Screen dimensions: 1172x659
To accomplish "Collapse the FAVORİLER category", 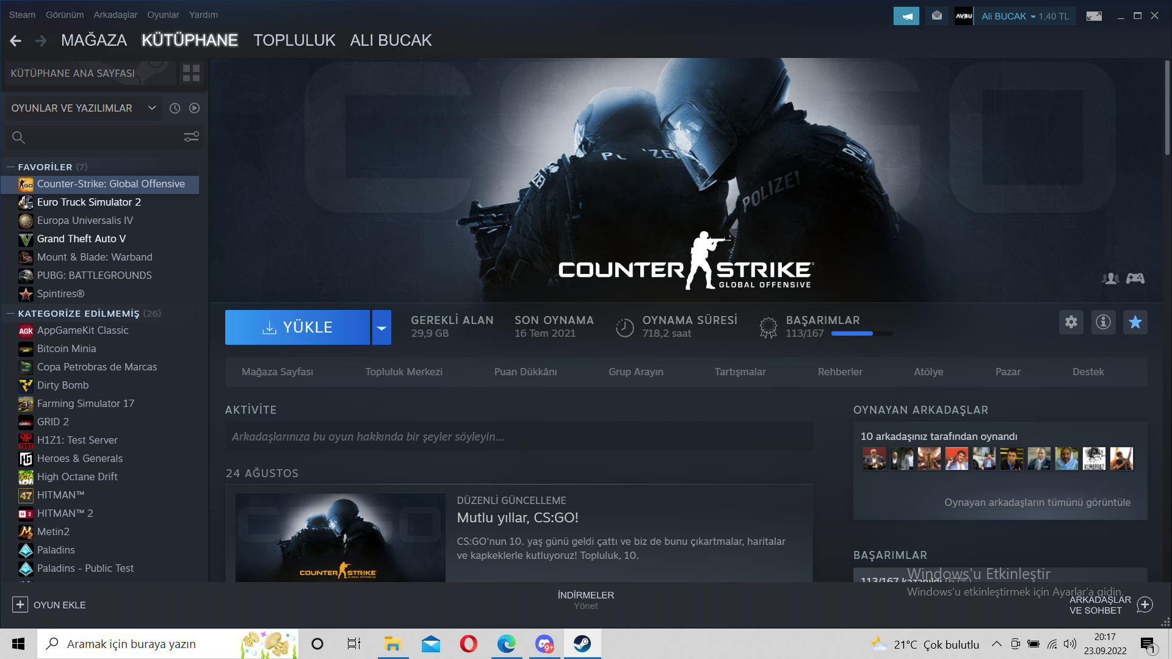I will (10, 167).
